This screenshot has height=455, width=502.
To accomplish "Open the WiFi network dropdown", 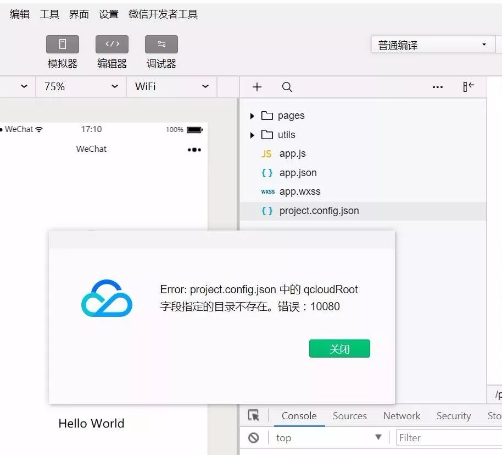I will (172, 86).
